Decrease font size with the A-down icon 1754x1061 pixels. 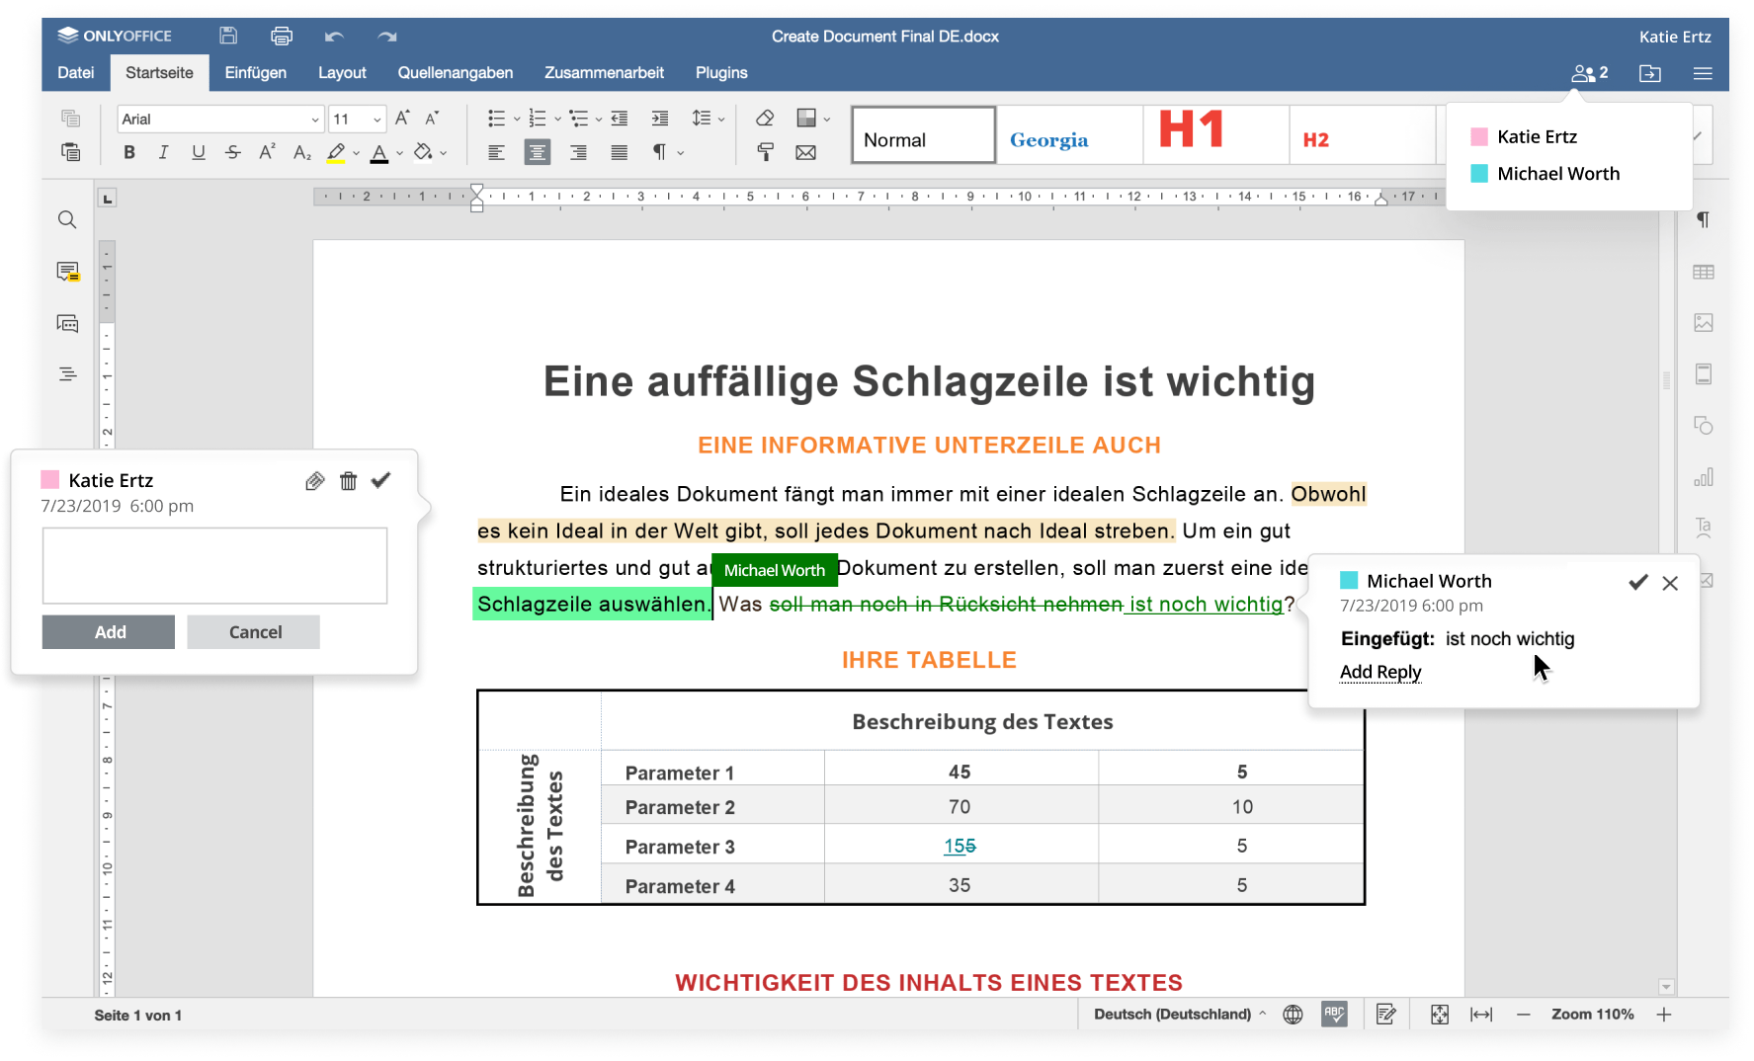tap(432, 119)
